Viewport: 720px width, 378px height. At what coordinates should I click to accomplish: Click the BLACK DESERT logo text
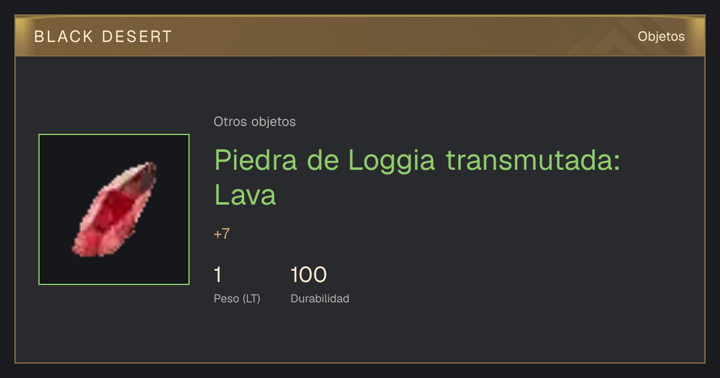coord(103,37)
